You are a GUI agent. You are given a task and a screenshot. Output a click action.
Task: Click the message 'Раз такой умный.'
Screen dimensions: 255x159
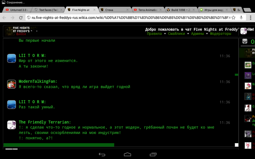click(37, 107)
